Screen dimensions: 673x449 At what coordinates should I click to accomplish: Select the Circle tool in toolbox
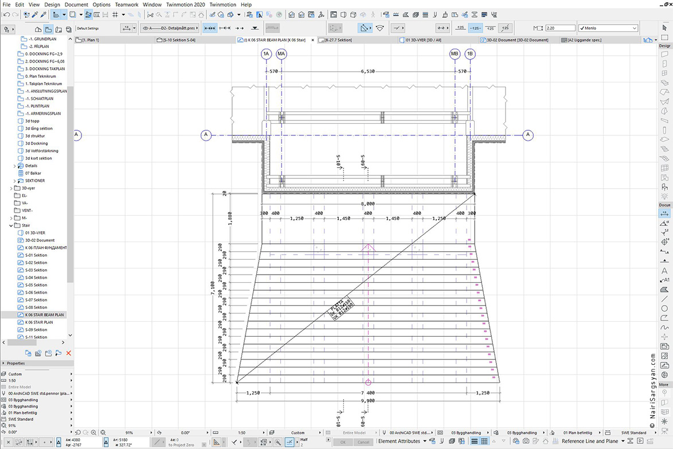[x=664, y=308]
